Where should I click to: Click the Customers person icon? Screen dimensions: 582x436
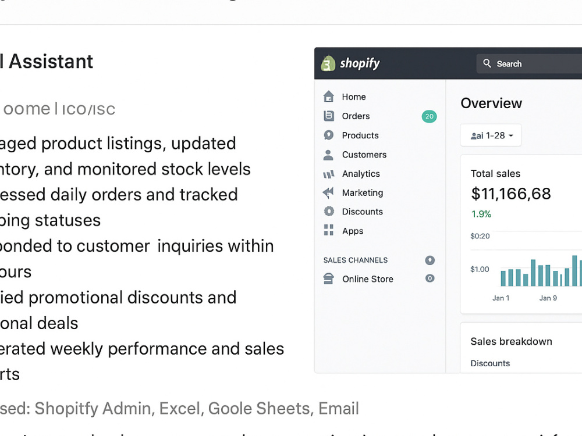pos(328,155)
